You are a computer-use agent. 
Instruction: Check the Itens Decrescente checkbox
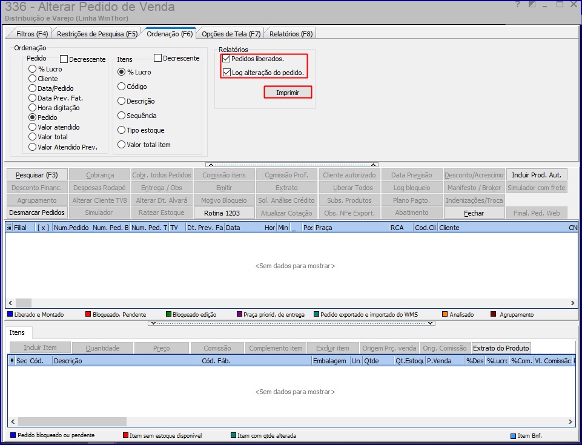click(x=157, y=58)
